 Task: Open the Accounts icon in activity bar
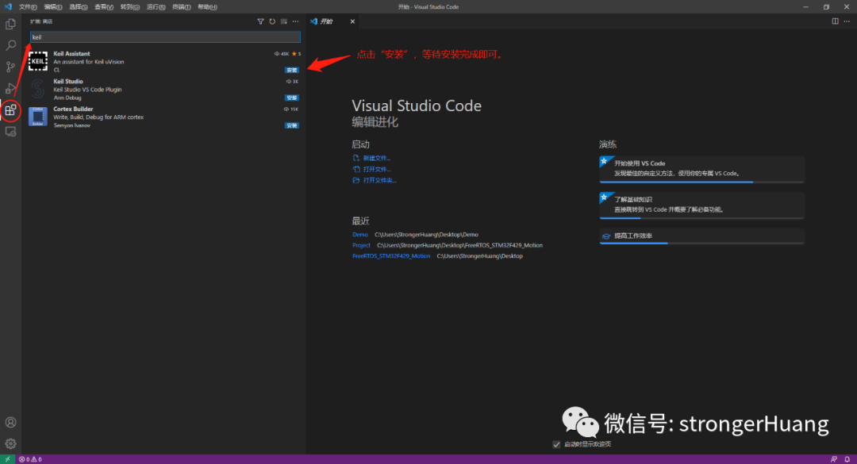(10, 422)
